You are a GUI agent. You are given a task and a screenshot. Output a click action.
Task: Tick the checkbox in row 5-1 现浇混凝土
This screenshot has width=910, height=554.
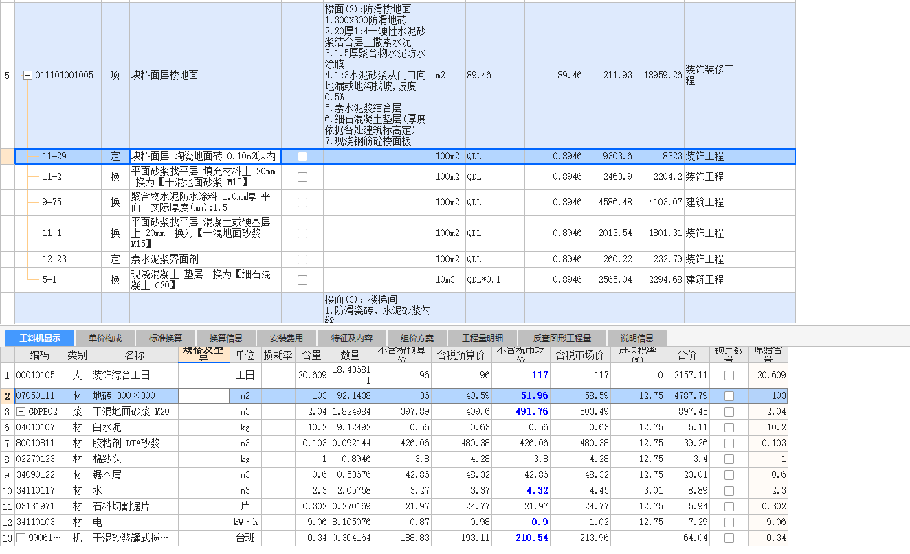click(302, 280)
